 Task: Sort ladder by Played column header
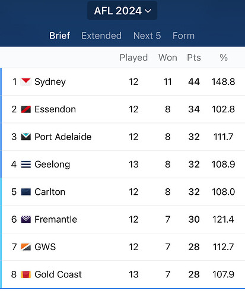click(x=133, y=58)
